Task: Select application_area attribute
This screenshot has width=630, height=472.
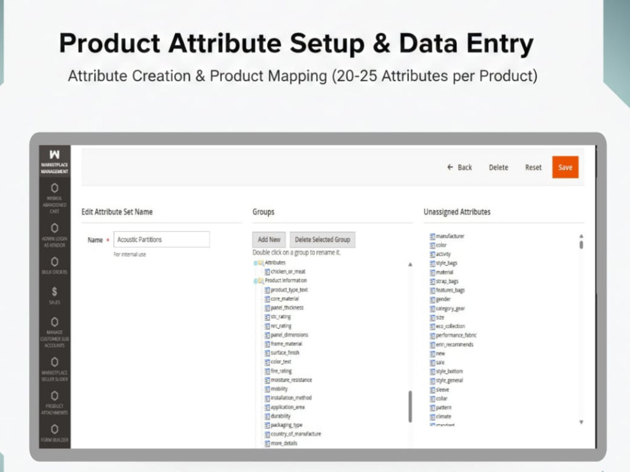Action: tap(285, 407)
